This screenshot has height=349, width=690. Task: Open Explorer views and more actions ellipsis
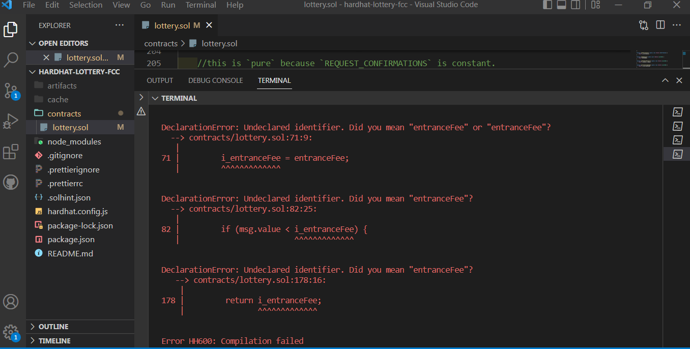[x=120, y=25]
